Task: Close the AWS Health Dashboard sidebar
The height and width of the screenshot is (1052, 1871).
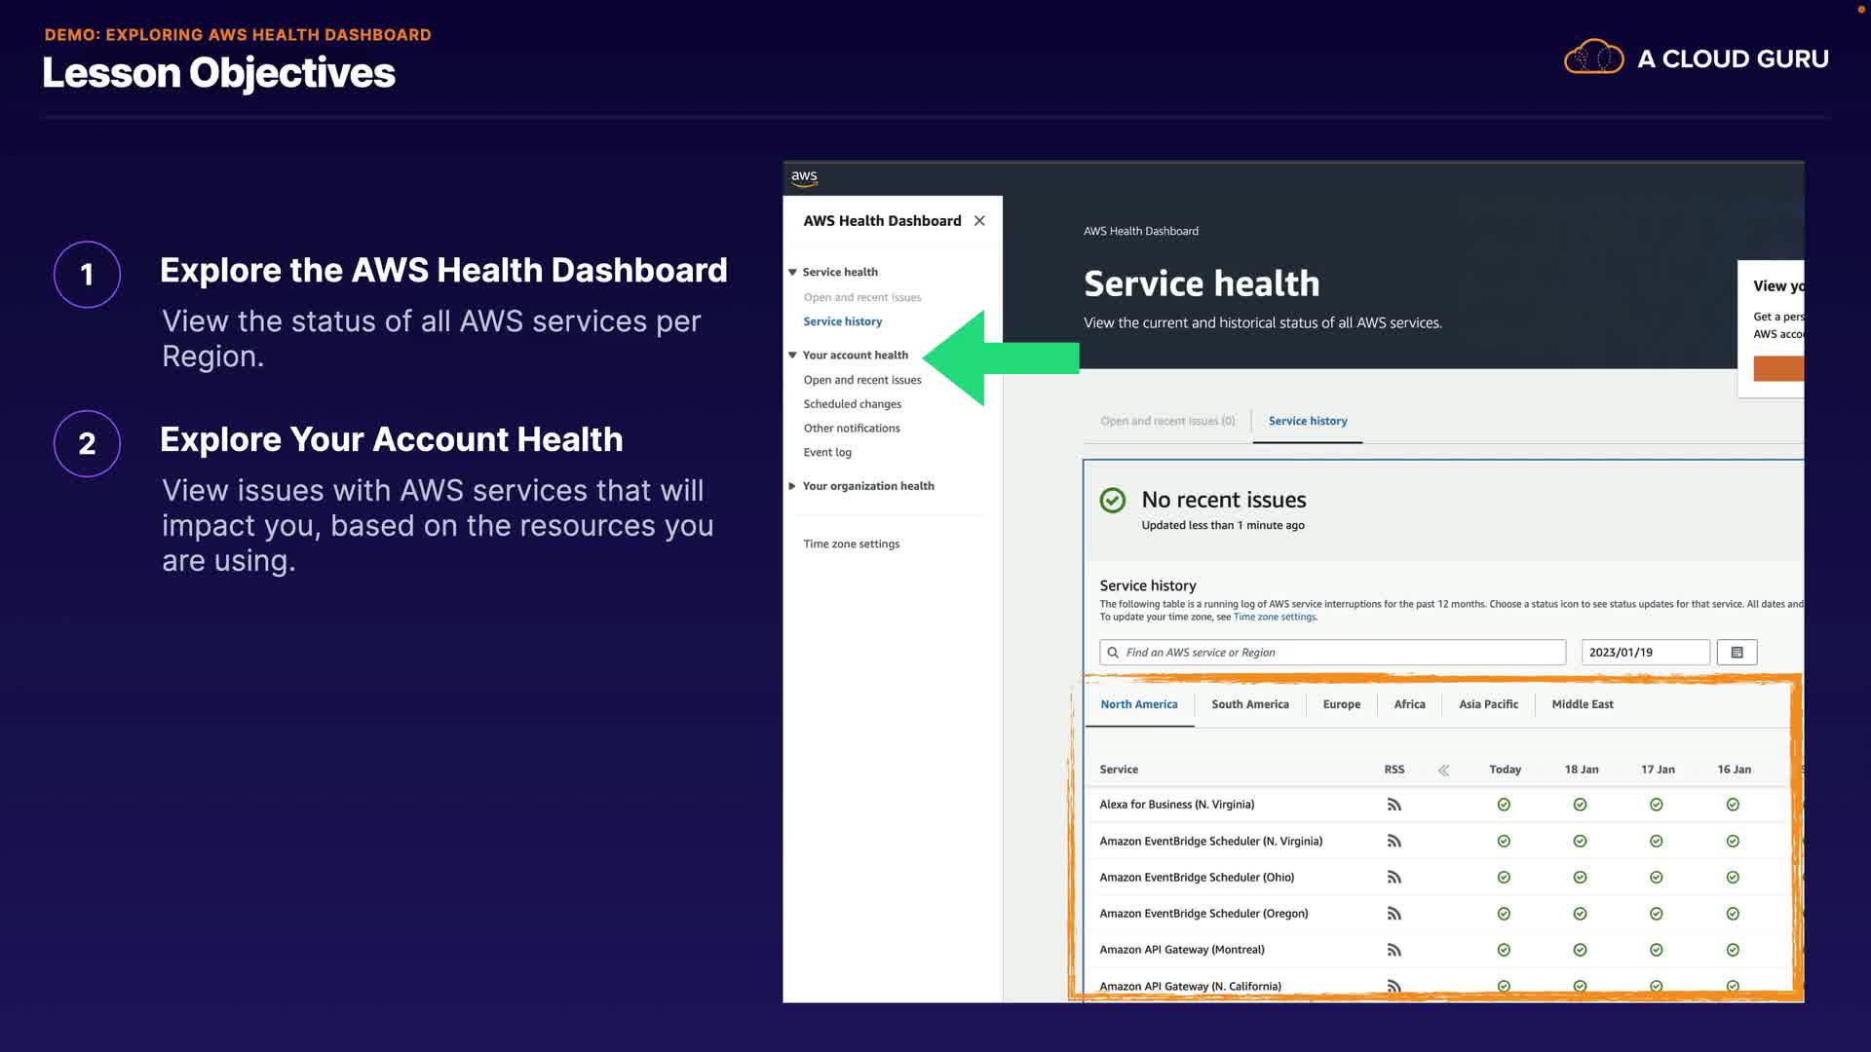Action: click(979, 221)
